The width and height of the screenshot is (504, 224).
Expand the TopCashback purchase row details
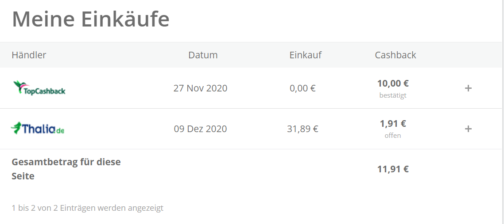tap(468, 88)
